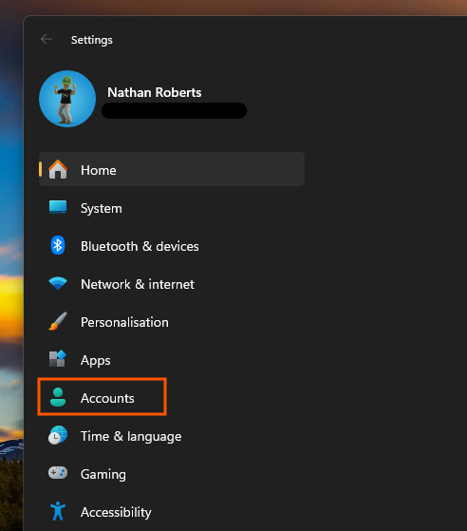Click the System monitor icon
The image size is (467, 531).
click(58, 207)
